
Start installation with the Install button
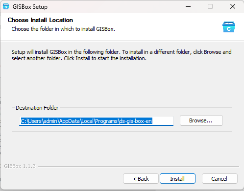point(177,179)
